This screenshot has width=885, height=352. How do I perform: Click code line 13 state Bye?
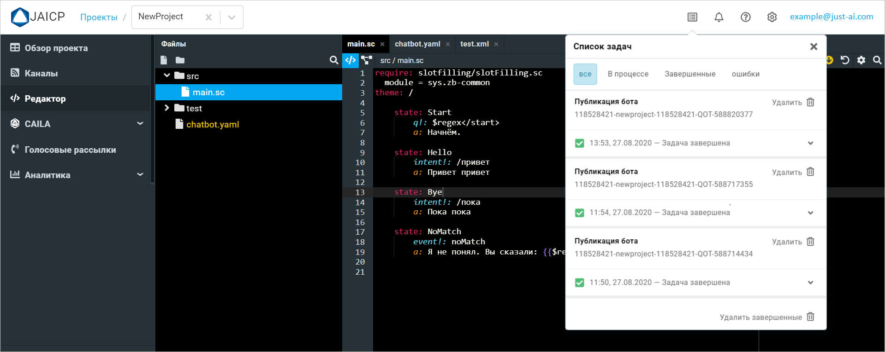click(x=418, y=192)
